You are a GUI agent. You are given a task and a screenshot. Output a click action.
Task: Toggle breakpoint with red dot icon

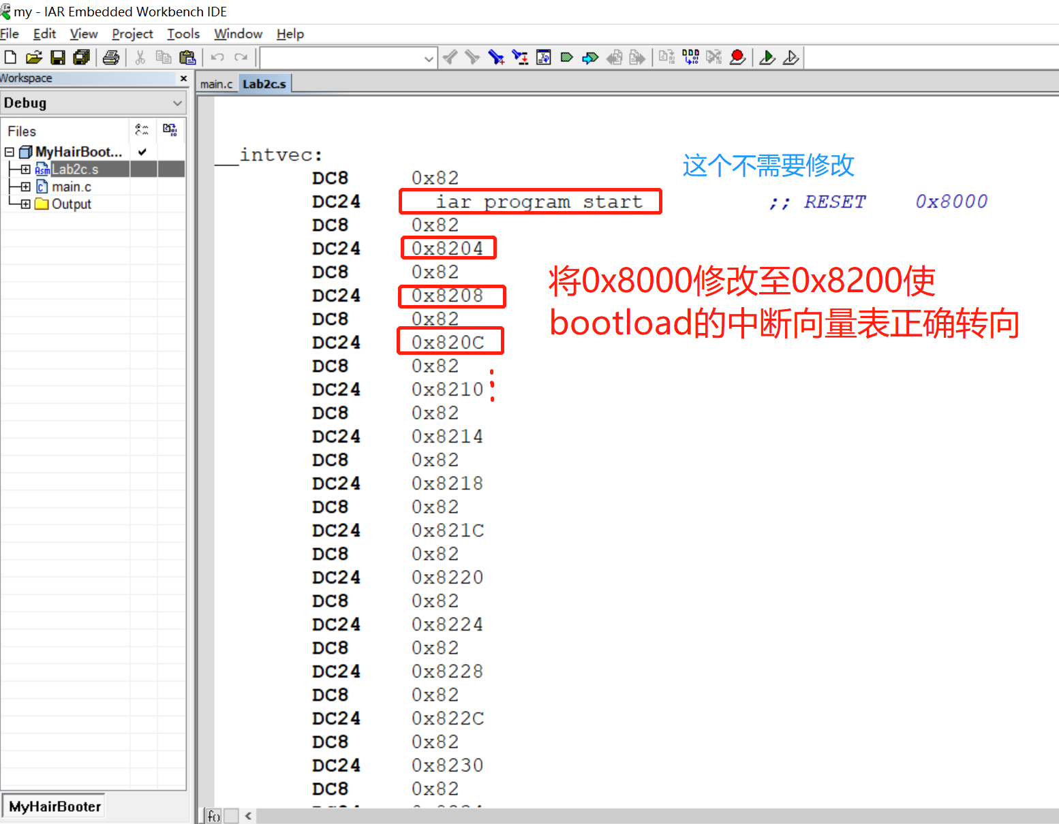tap(737, 57)
